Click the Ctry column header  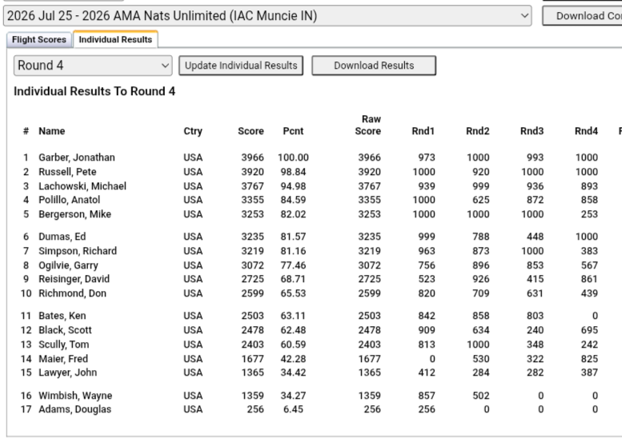(193, 131)
